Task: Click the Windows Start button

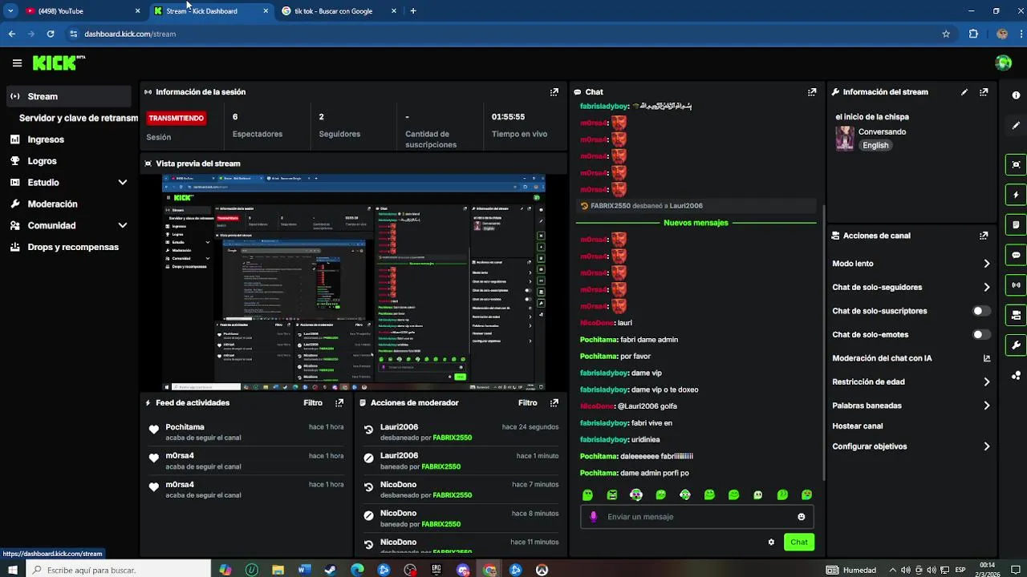Action: click(12, 570)
